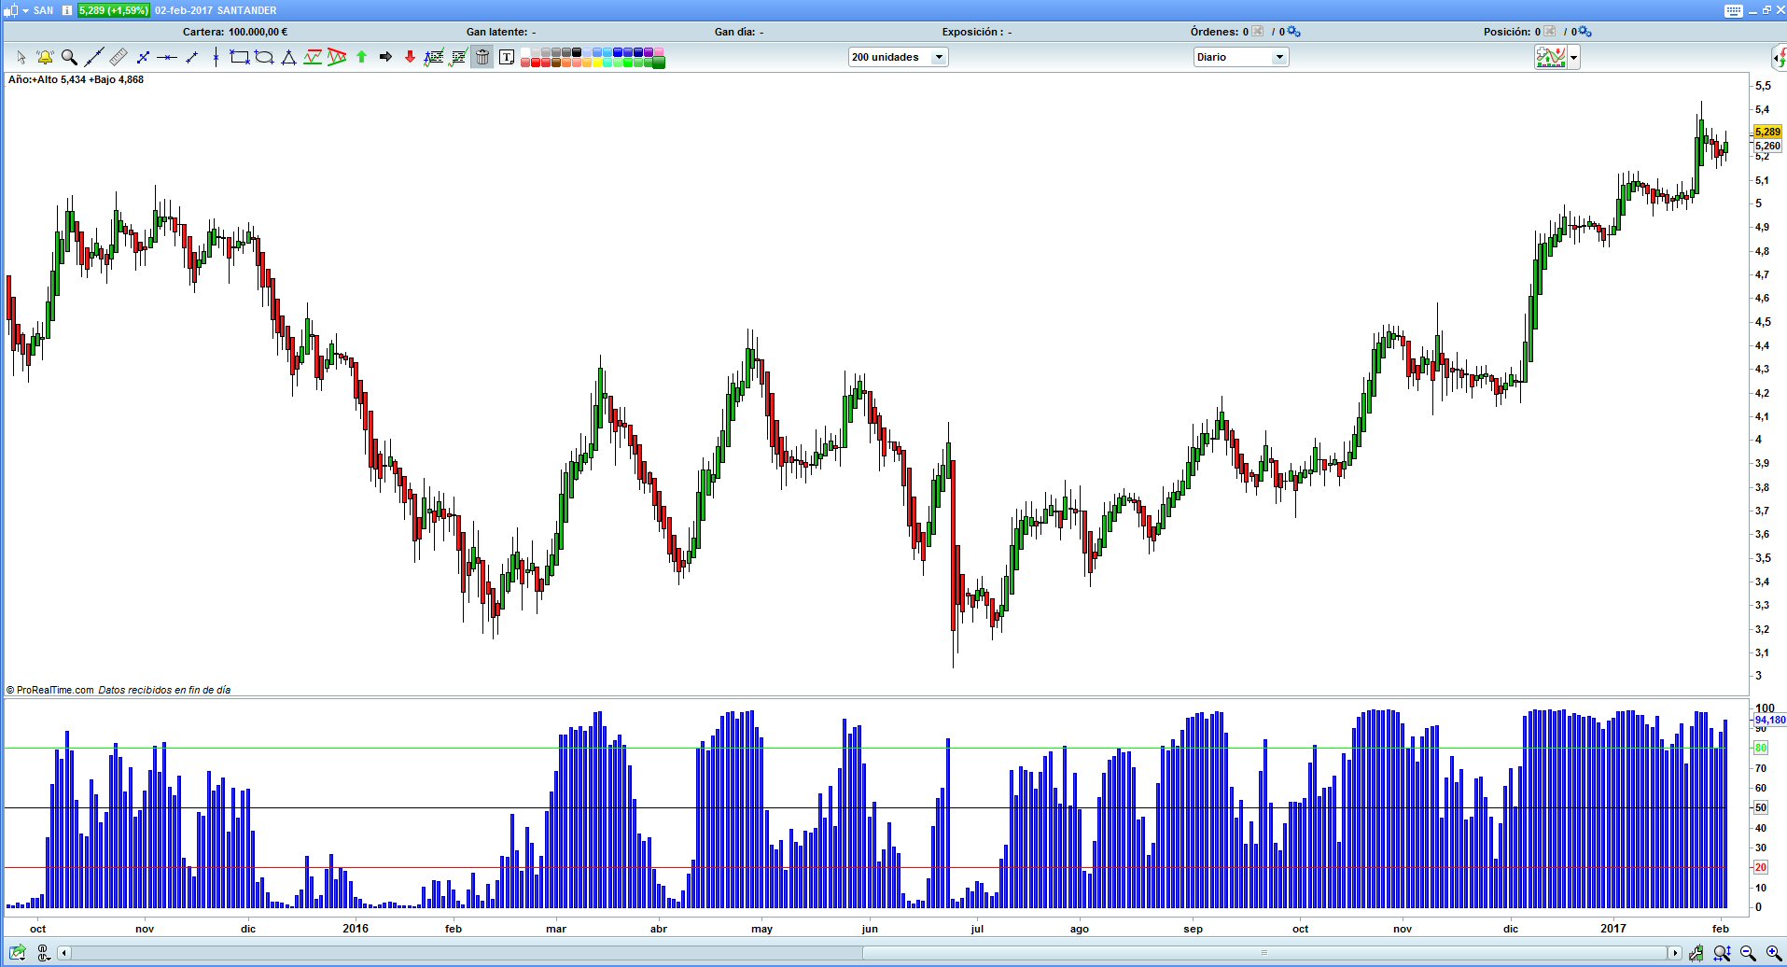Pick the black color swatch
Viewport: 1787px width, 967px height.
tap(577, 52)
